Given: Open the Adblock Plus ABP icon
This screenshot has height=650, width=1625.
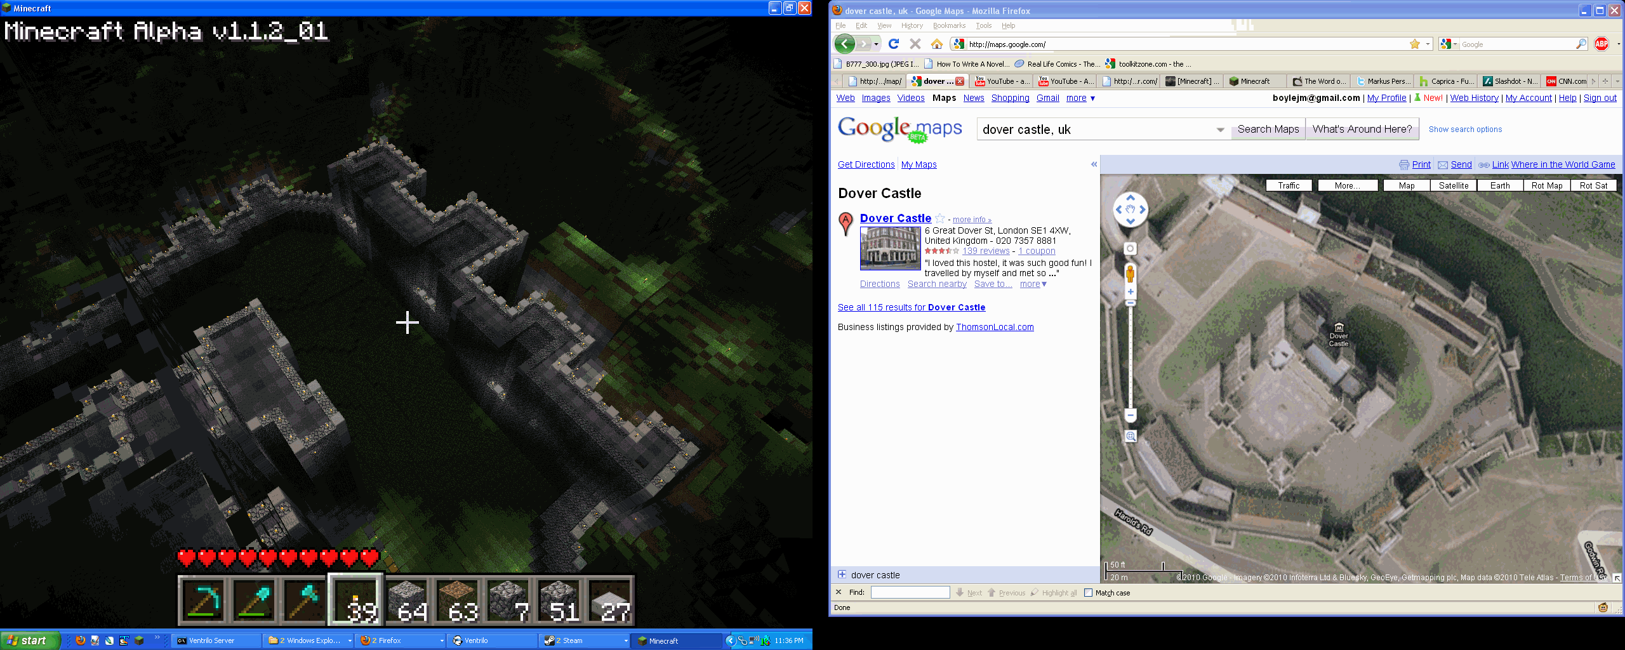Looking at the screenshot, I should point(1602,44).
